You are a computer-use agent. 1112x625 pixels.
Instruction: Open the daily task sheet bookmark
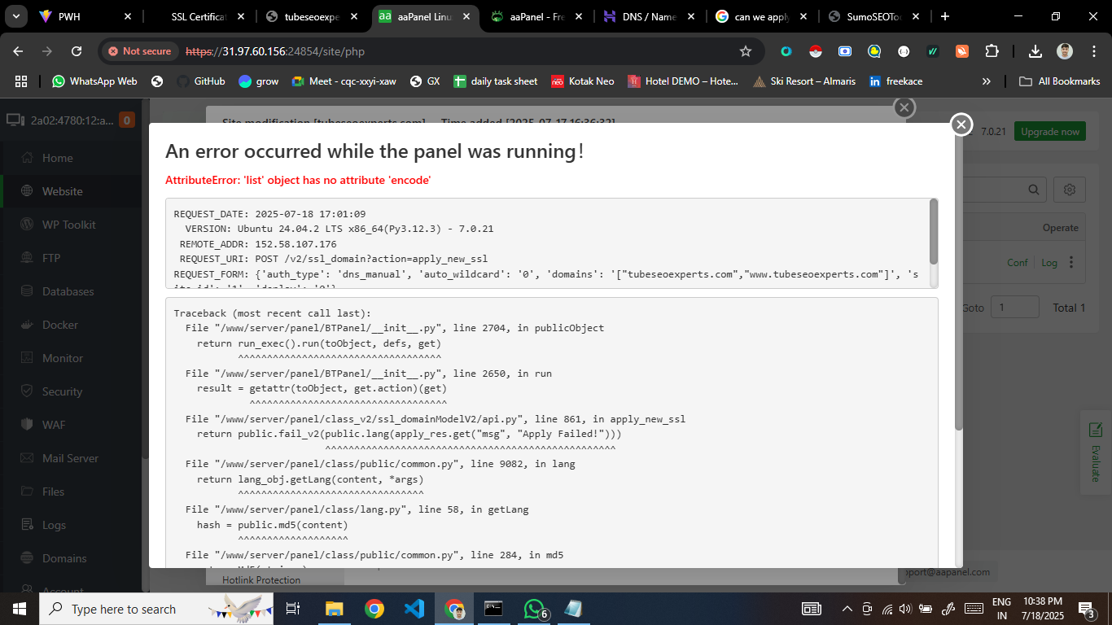click(496, 81)
